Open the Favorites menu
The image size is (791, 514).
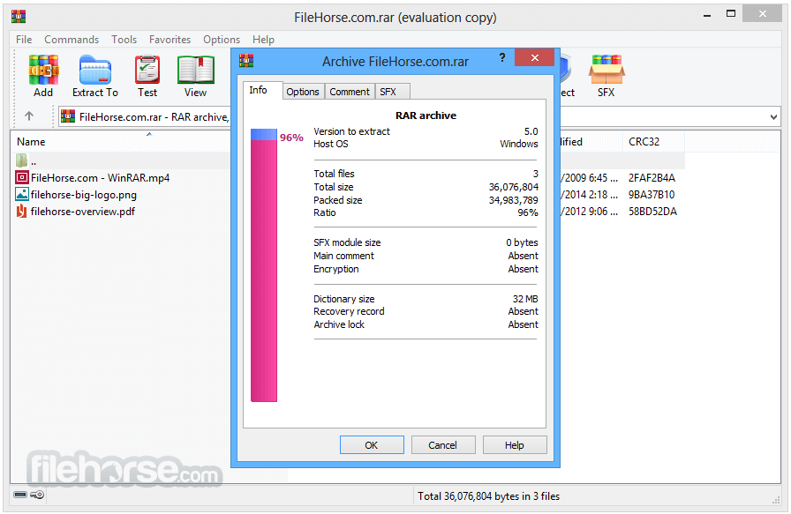169,39
